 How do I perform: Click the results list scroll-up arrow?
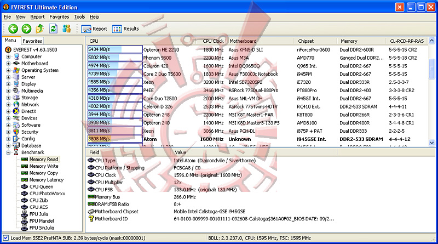[x=432, y=41]
